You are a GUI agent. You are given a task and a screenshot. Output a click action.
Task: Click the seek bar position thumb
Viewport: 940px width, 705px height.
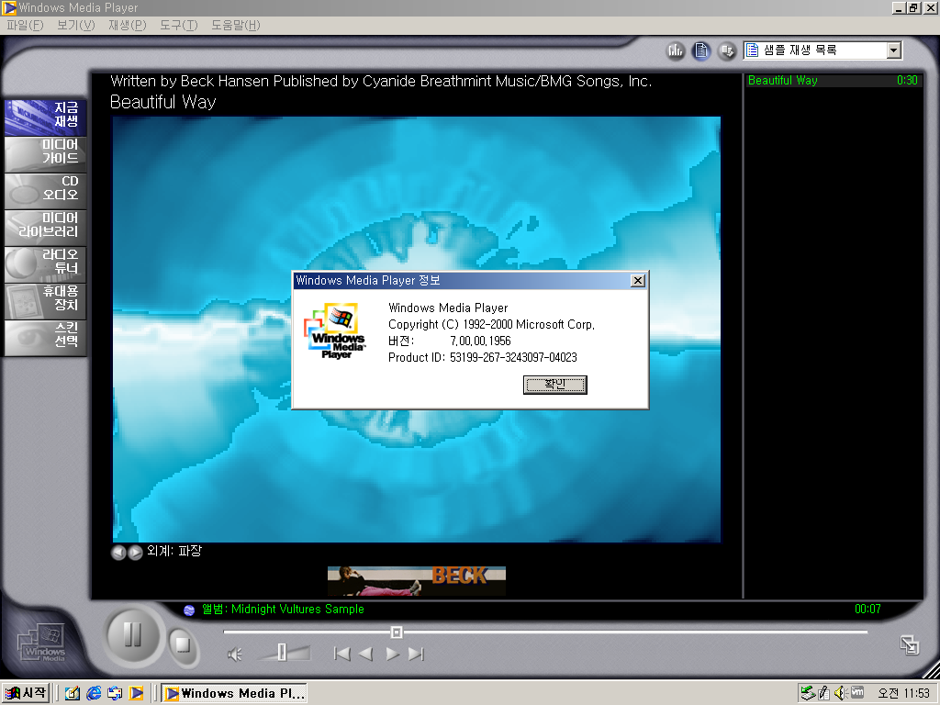click(397, 632)
